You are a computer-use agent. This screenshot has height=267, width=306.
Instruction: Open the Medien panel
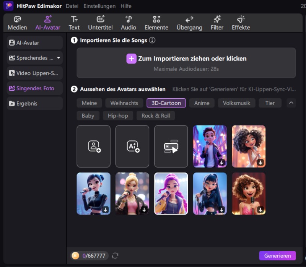coord(17,23)
